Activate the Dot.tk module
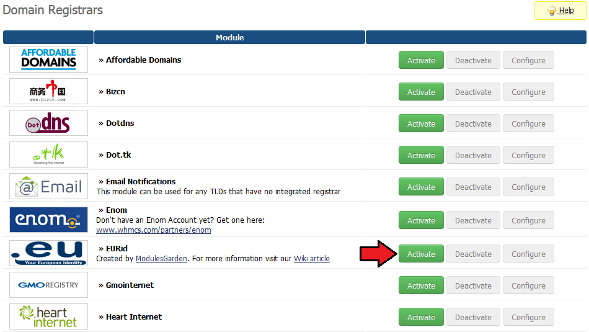Screen dimensions: 589x332 tap(421, 155)
